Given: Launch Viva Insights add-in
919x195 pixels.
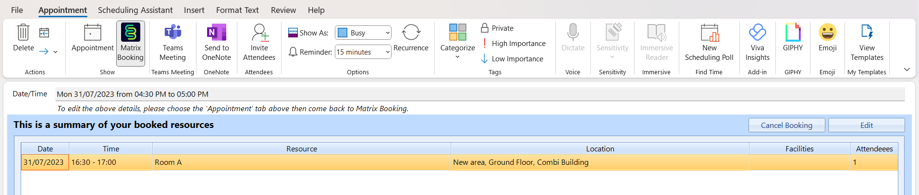Looking at the screenshot, I should tap(757, 43).
